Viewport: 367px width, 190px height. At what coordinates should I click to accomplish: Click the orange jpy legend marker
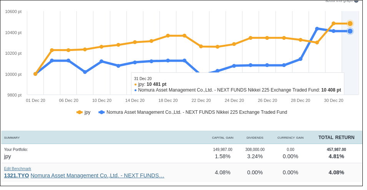[x=80, y=112]
